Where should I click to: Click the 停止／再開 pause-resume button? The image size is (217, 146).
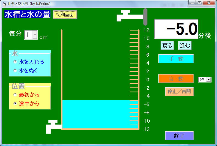179,92
